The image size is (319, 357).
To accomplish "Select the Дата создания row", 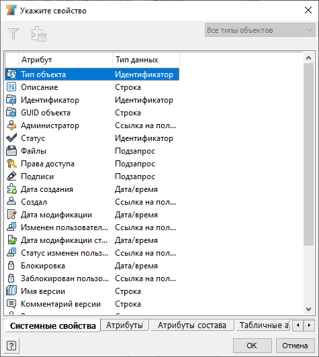I will pos(92,189).
